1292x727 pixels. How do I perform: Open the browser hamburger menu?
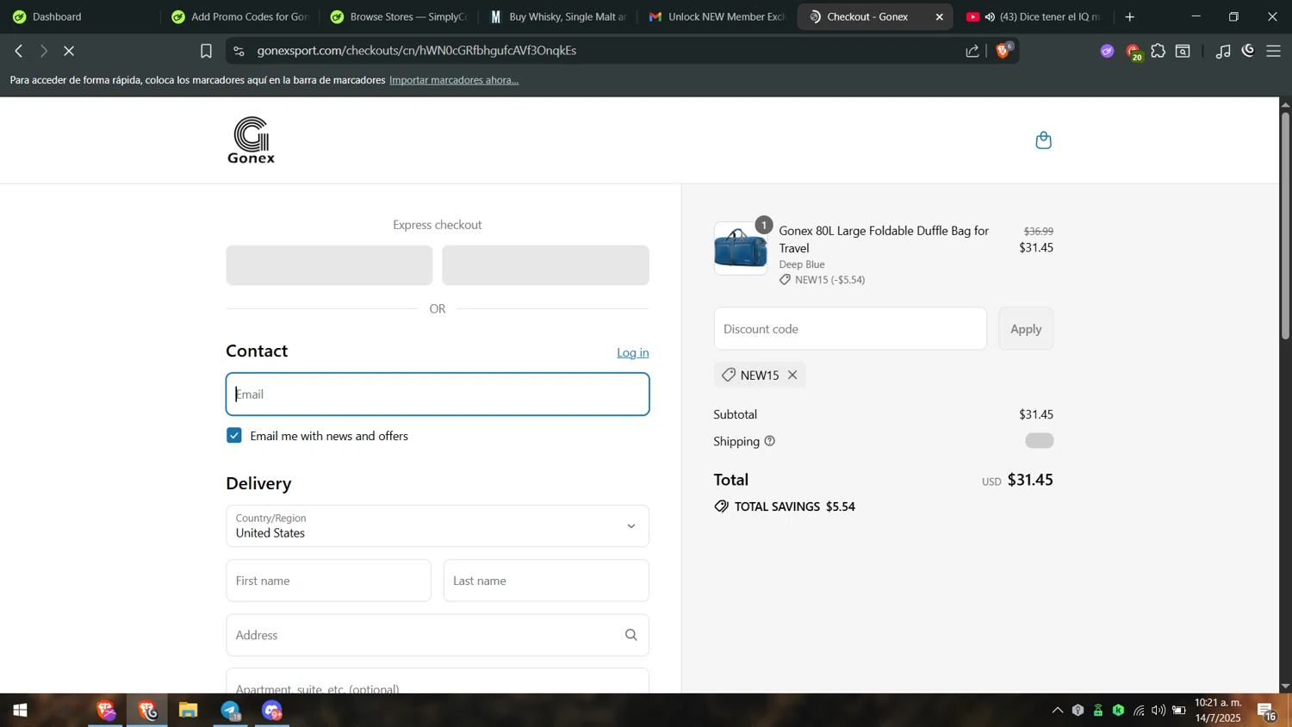pyautogui.click(x=1274, y=51)
